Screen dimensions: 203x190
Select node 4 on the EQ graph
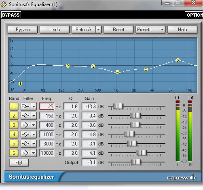117,72
